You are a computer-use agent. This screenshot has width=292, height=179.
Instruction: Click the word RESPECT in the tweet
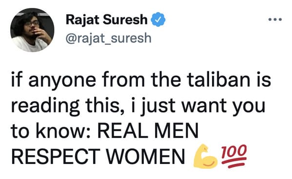click(x=56, y=157)
